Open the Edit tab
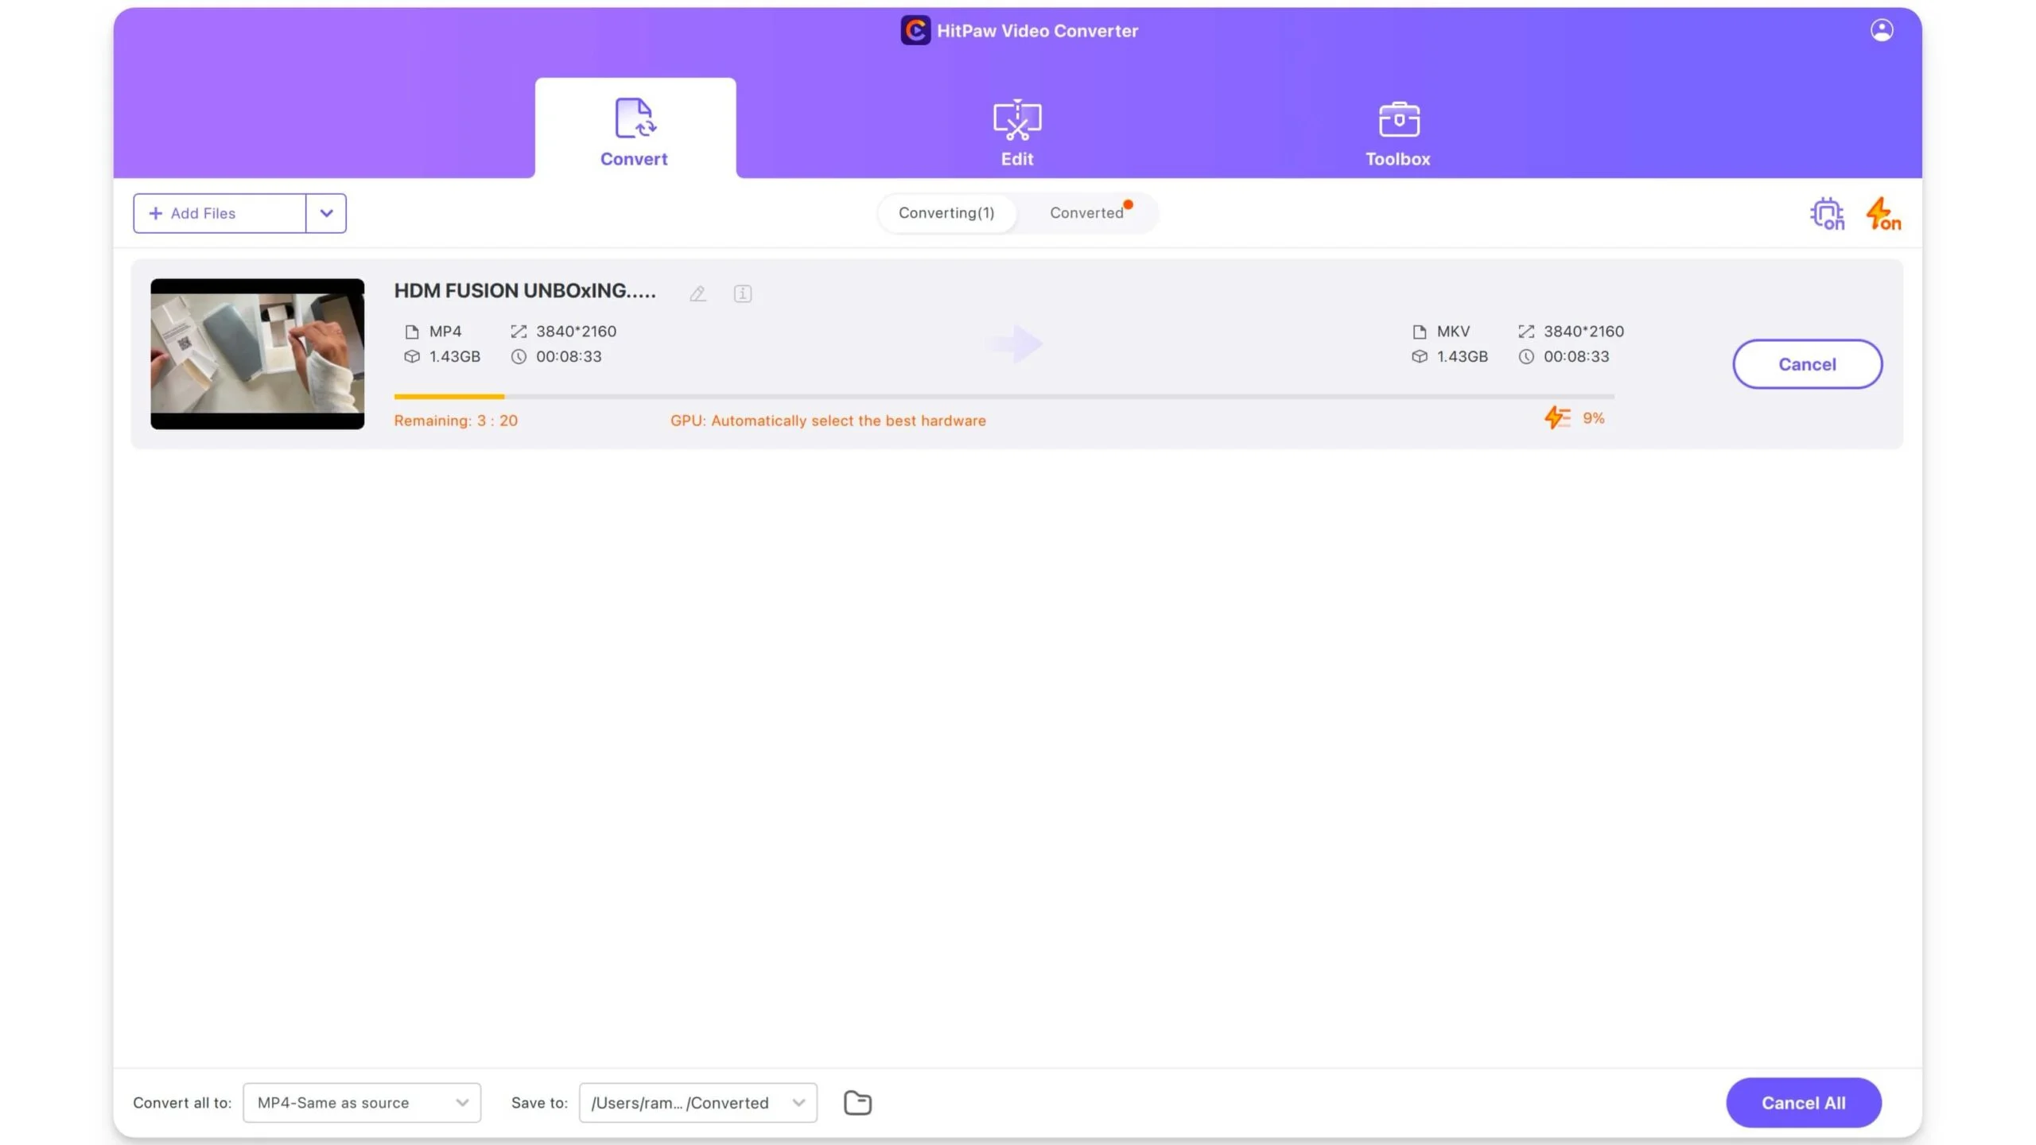The image size is (2036, 1145). coord(1017,133)
